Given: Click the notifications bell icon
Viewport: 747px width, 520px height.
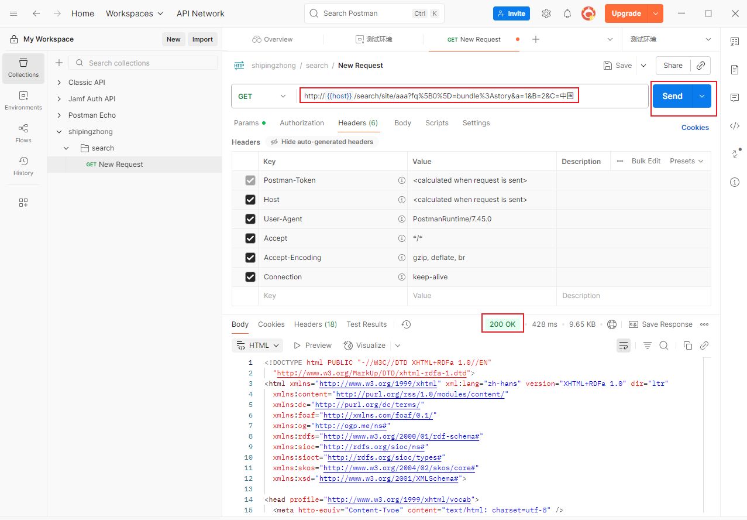Looking at the screenshot, I should point(567,13).
